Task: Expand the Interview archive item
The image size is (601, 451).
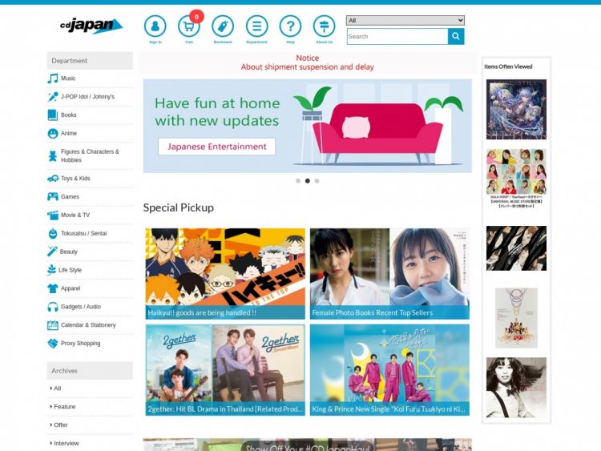Action: click(x=66, y=443)
